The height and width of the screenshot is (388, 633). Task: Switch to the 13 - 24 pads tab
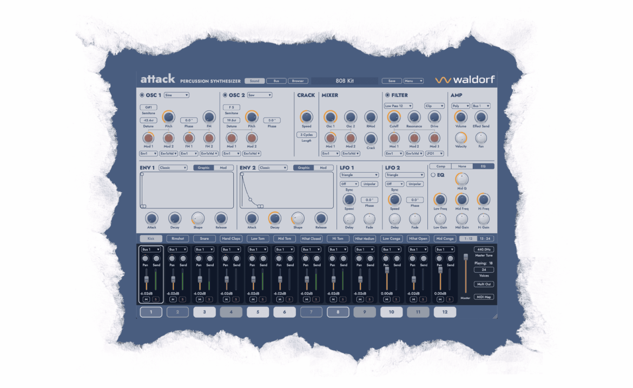485,238
